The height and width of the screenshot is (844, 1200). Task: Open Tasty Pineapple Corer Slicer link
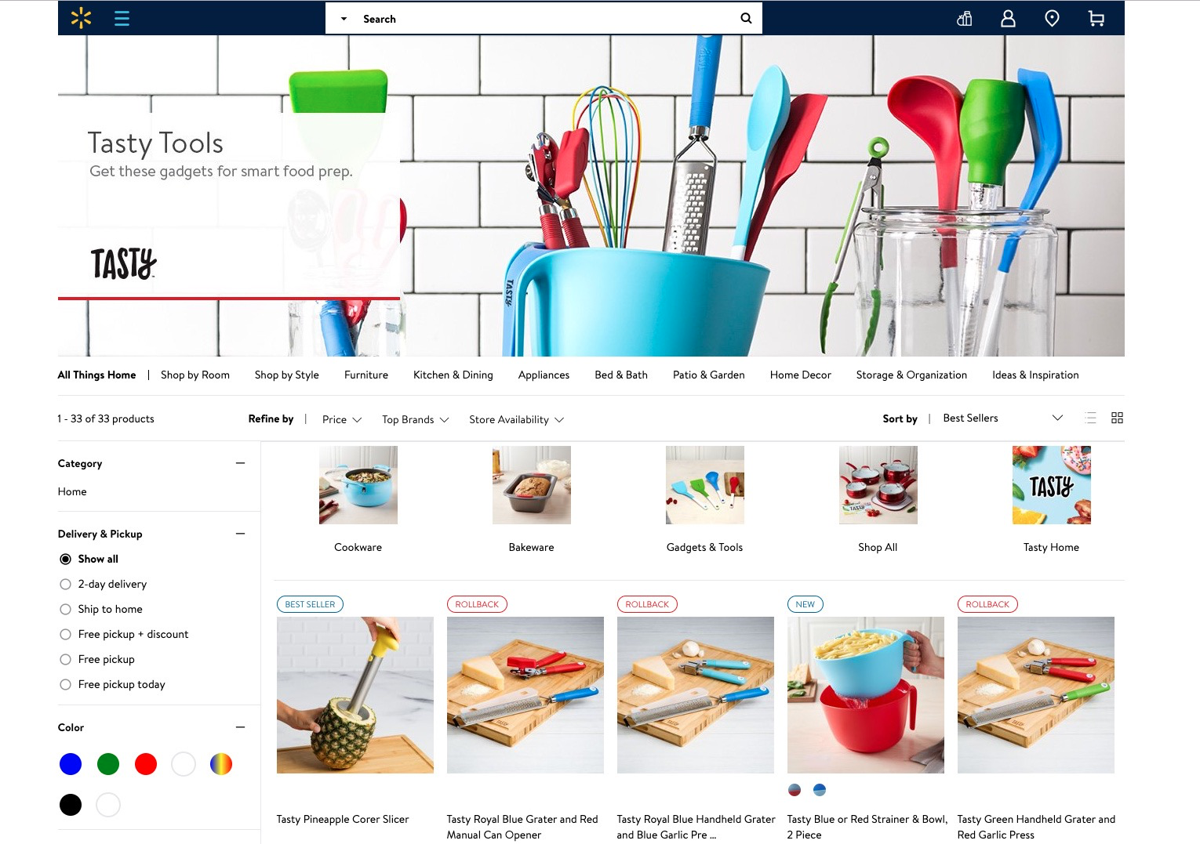tap(343, 819)
